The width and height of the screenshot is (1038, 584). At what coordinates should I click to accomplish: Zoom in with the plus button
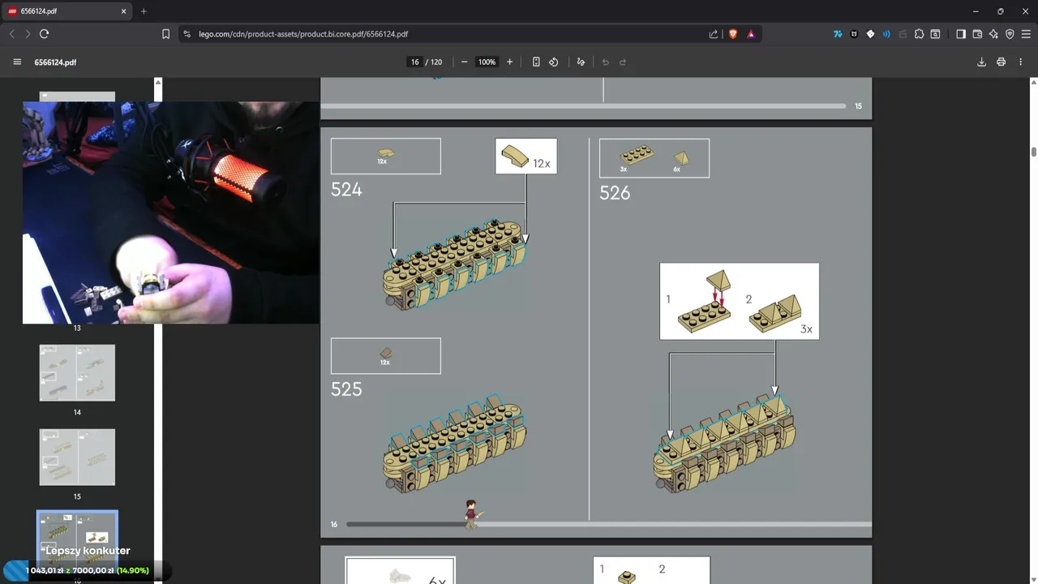(509, 62)
